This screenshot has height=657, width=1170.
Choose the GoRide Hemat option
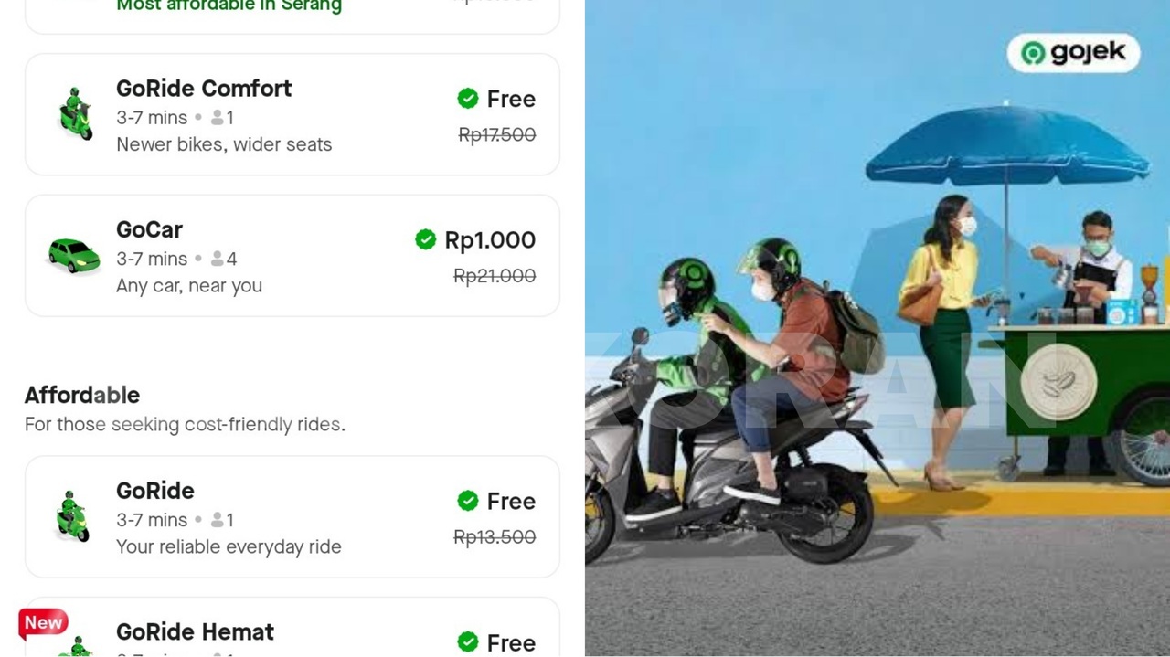click(x=292, y=628)
